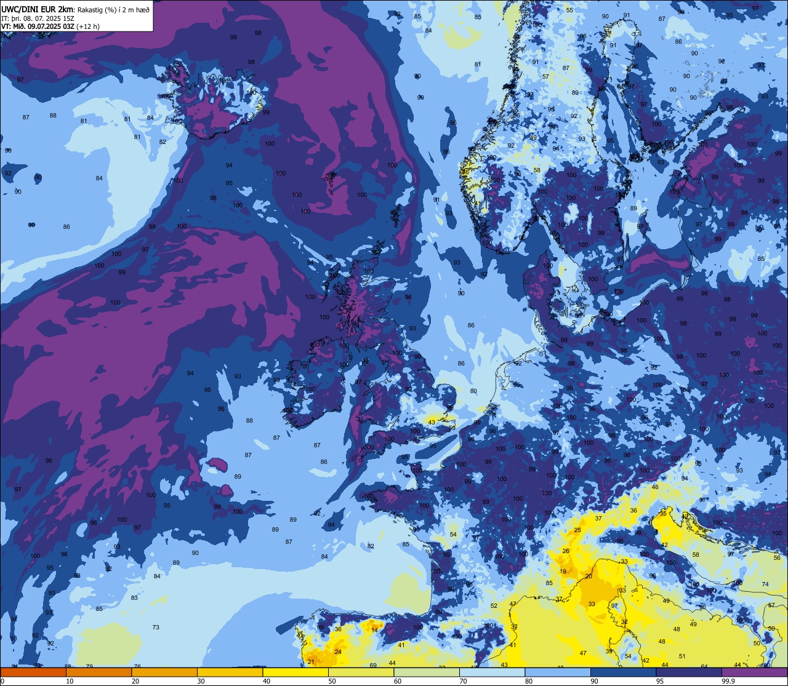Click the legend tick label '30'
Image resolution: width=788 pixels, height=686 pixels.
[201, 680]
